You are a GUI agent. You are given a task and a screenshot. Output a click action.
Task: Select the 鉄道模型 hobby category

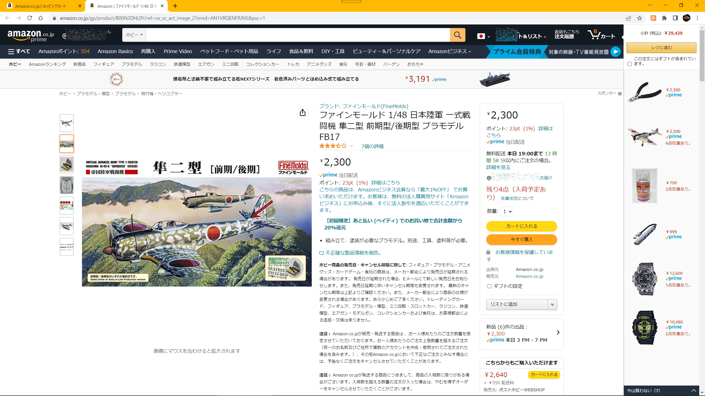click(x=182, y=64)
